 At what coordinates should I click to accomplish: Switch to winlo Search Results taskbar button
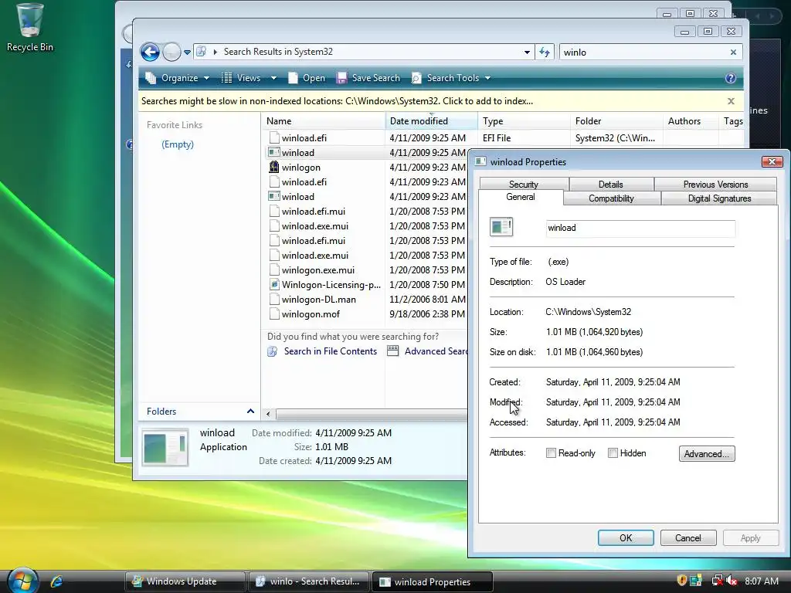click(309, 581)
